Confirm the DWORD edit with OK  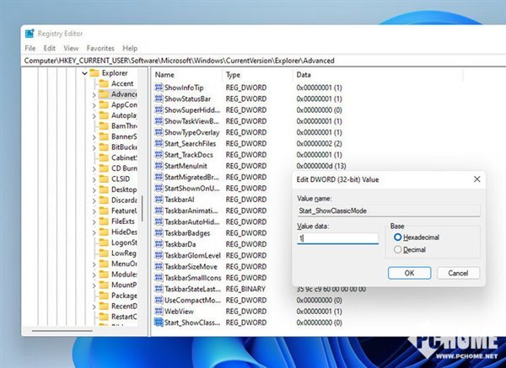point(409,273)
